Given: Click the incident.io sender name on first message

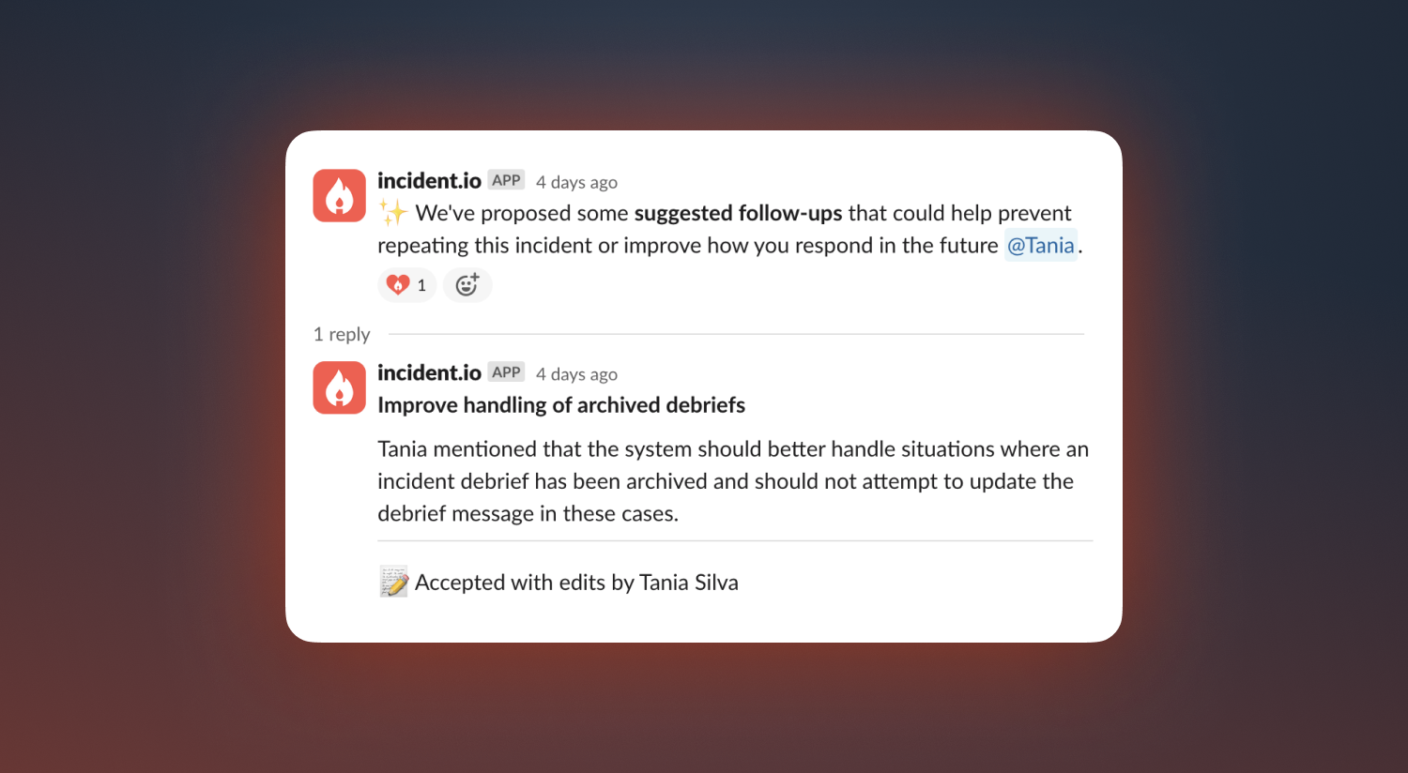Looking at the screenshot, I should click(x=429, y=181).
